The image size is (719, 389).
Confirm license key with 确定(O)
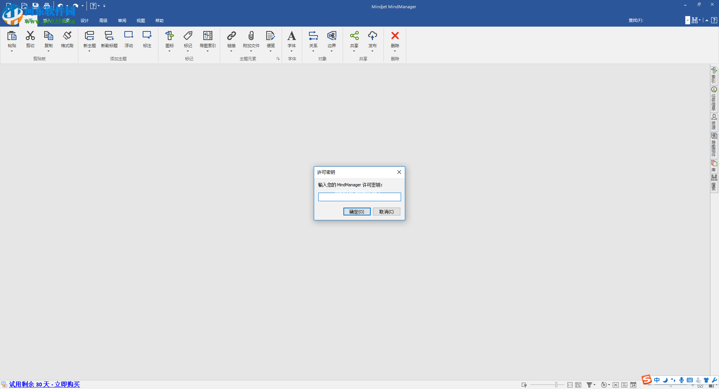(x=357, y=212)
